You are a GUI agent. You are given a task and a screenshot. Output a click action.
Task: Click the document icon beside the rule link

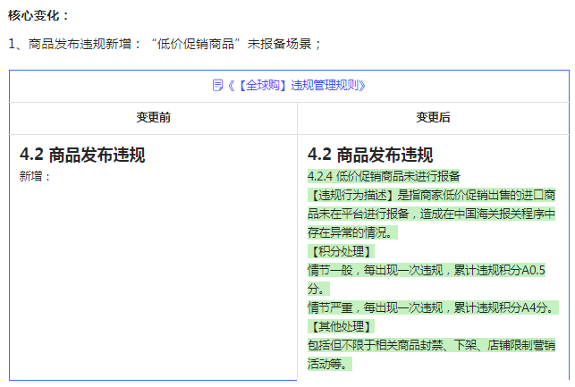pos(217,86)
